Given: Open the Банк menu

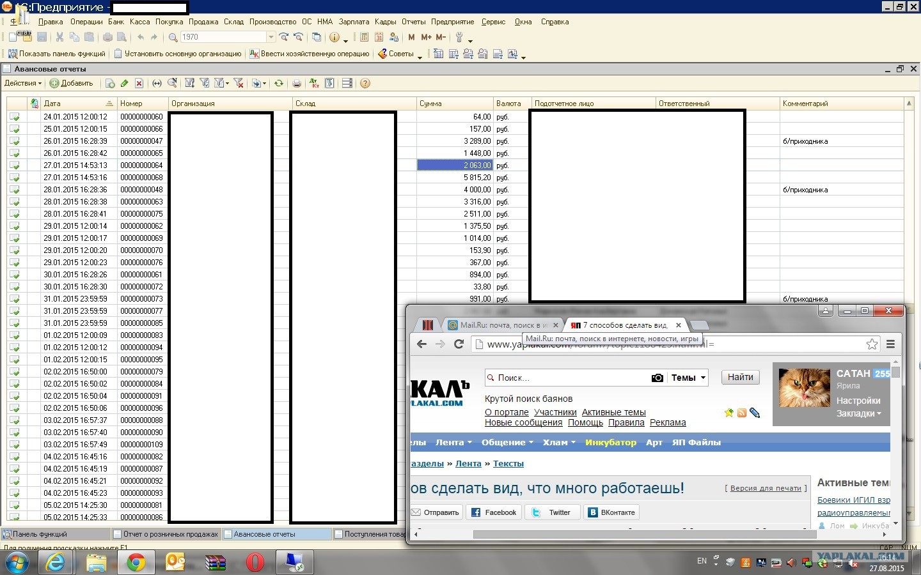Looking at the screenshot, I should coord(116,22).
